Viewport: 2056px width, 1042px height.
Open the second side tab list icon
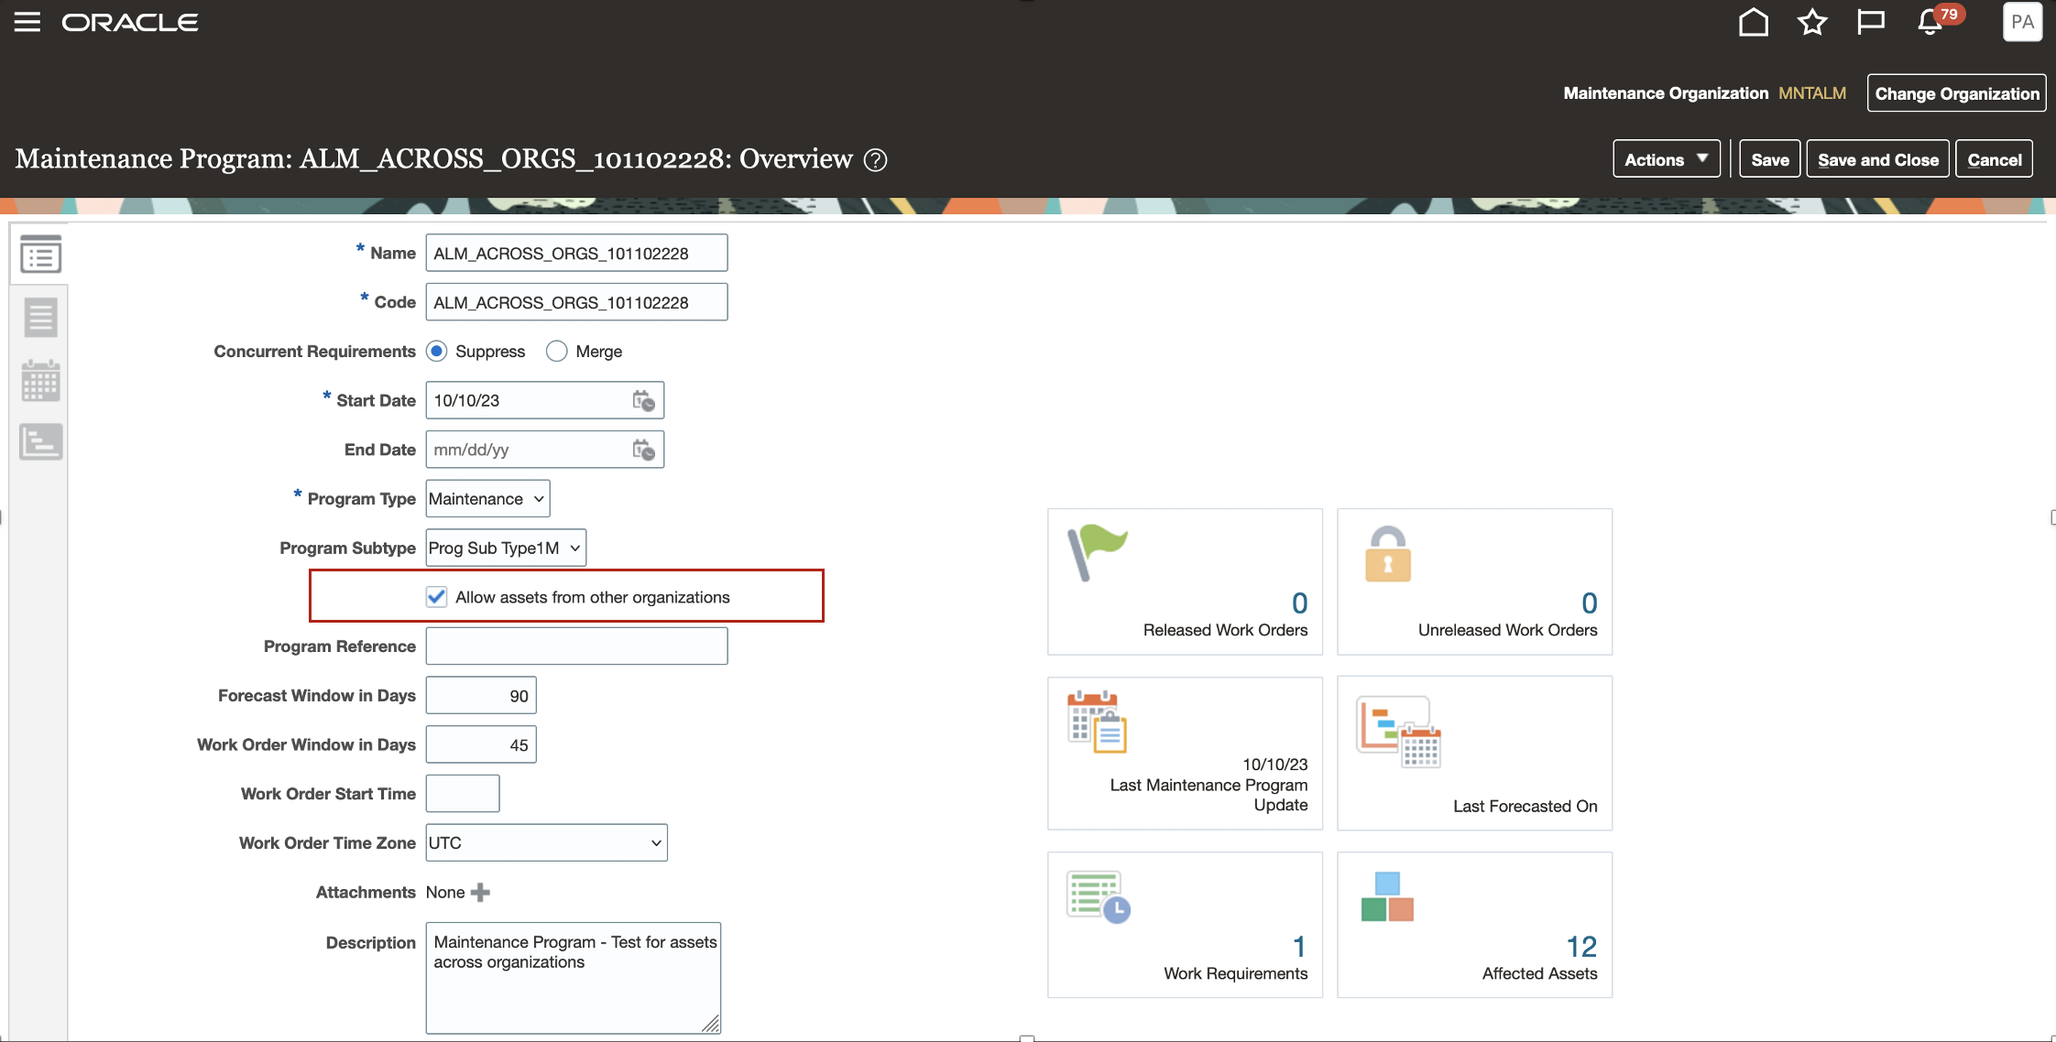click(40, 318)
